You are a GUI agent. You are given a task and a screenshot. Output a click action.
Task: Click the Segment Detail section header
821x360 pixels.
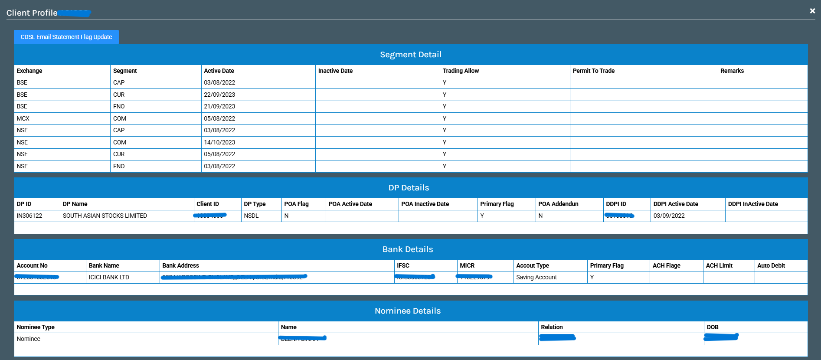point(410,55)
